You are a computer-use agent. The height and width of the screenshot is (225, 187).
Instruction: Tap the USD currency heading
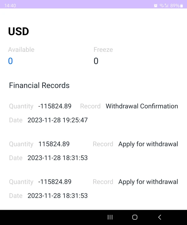coord(18,32)
